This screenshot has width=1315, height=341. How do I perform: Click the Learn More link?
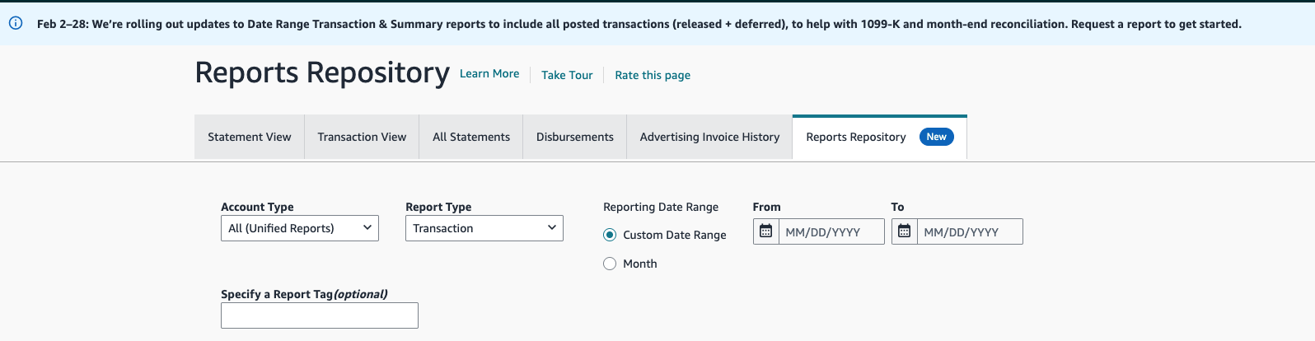click(x=489, y=73)
